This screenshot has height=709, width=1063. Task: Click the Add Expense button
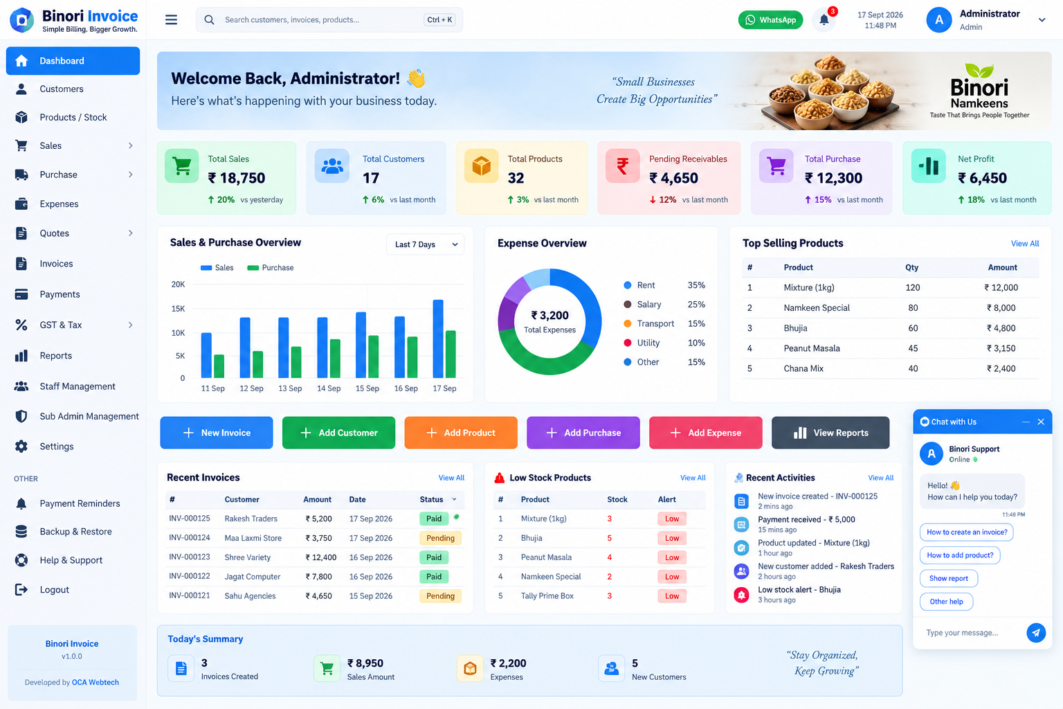706,433
